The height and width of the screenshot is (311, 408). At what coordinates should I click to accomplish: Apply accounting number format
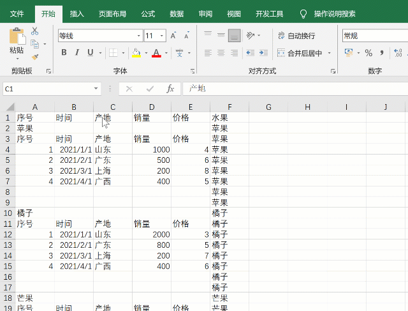(349, 53)
